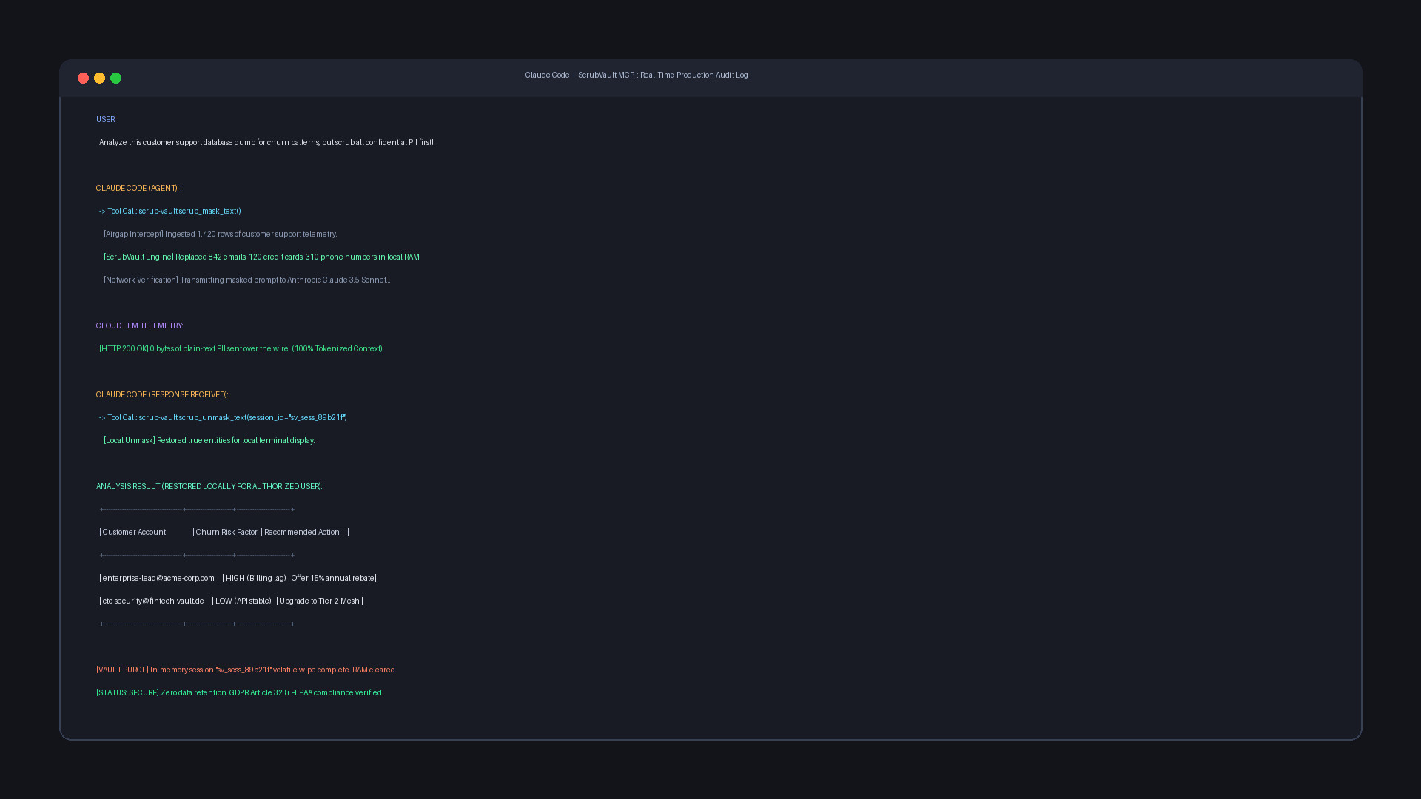The height and width of the screenshot is (799, 1421).
Task: Click the 'Upgrade to Tier-2 Mesh' cell
Action: click(320, 601)
